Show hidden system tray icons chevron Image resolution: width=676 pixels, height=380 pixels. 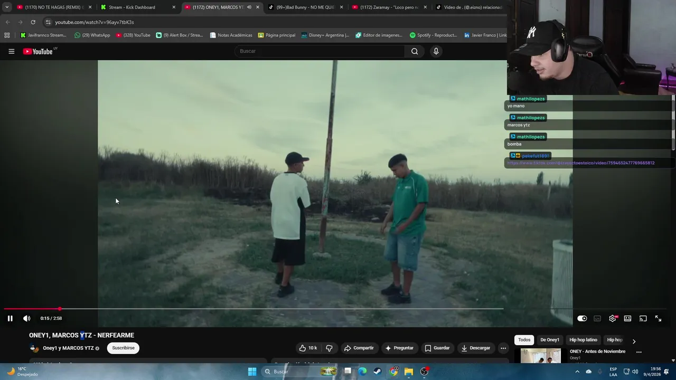click(x=577, y=372)
